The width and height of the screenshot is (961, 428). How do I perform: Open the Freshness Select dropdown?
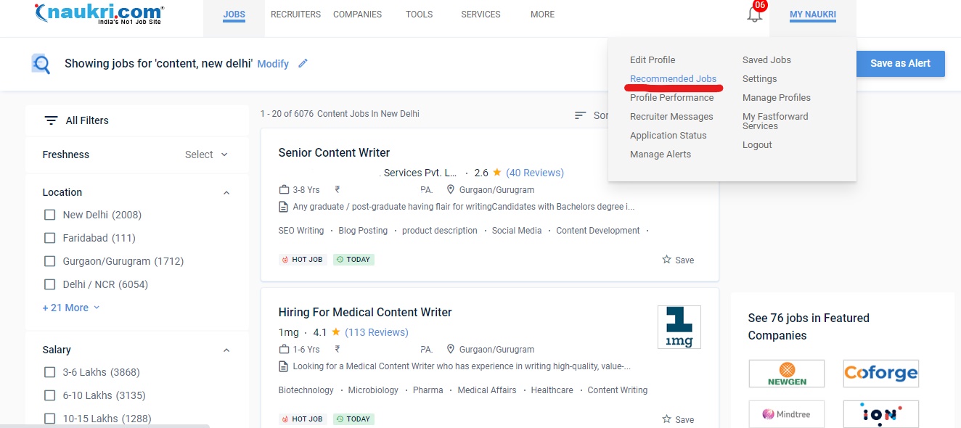[207, 155]
